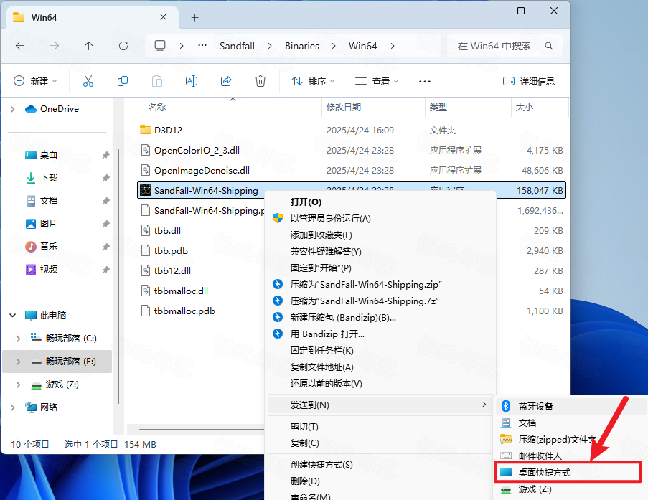This screenshot has height=500, width=648.
Task: Click the Videos icon in sidebar
Action: coord(31,270)
